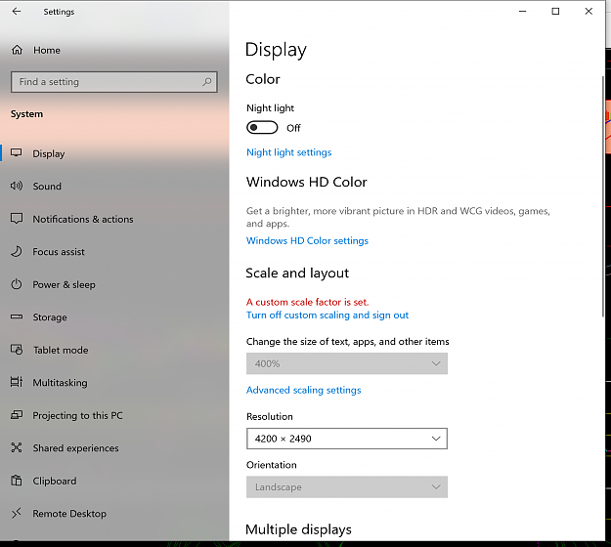Image resolution: width=611 pixels, height=547 pixels.
Task: Go to the Home settings page
Action: coord(47,50)
